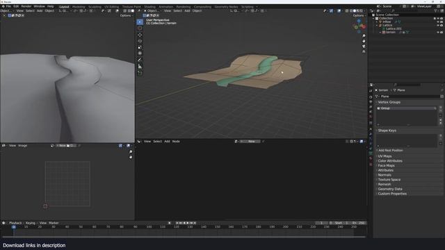This screenshot has width=445, height=250.
Task: Click New button in node editor header
Action: 251,142
